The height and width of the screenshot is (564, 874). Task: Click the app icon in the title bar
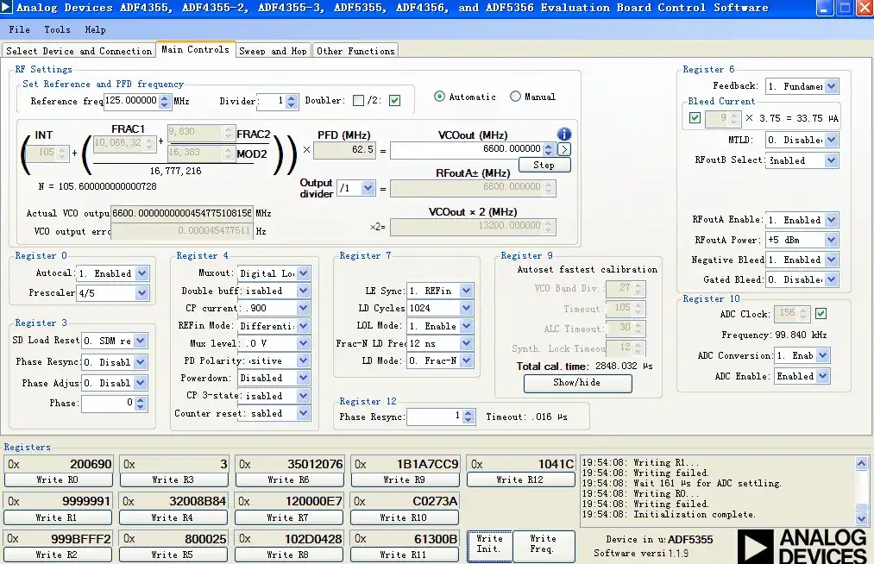[7, 7]
